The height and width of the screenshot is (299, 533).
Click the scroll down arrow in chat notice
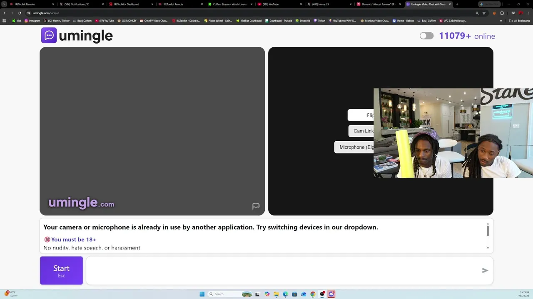488,248
